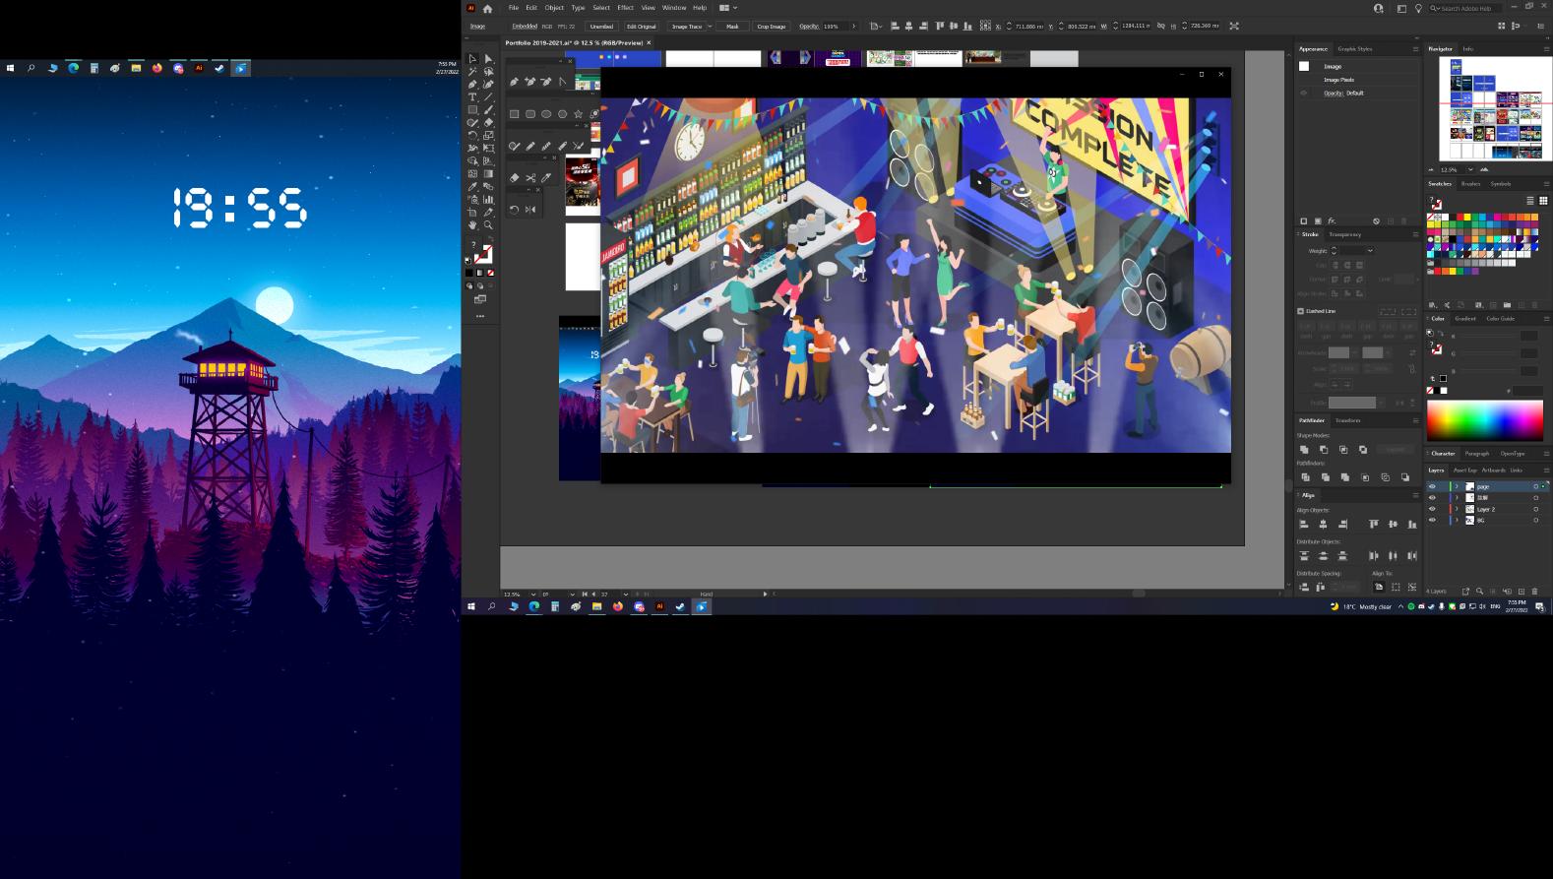This screenshot has width=1553, height=879.
Task: Delete selected layer with trash icon
Action: (x=1534, y=592)
